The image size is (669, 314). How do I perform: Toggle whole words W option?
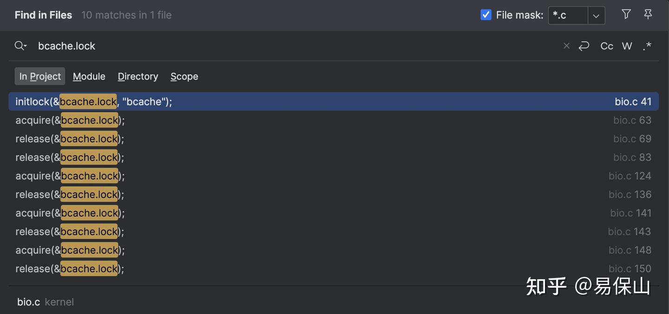tap(627, 45)
